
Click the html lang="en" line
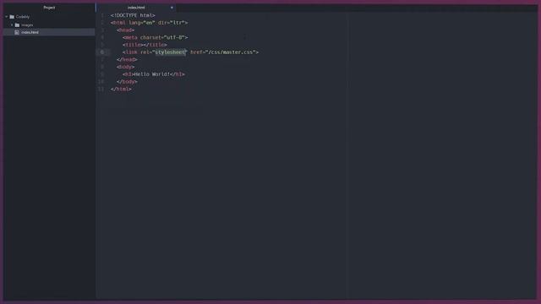point(150,23)
